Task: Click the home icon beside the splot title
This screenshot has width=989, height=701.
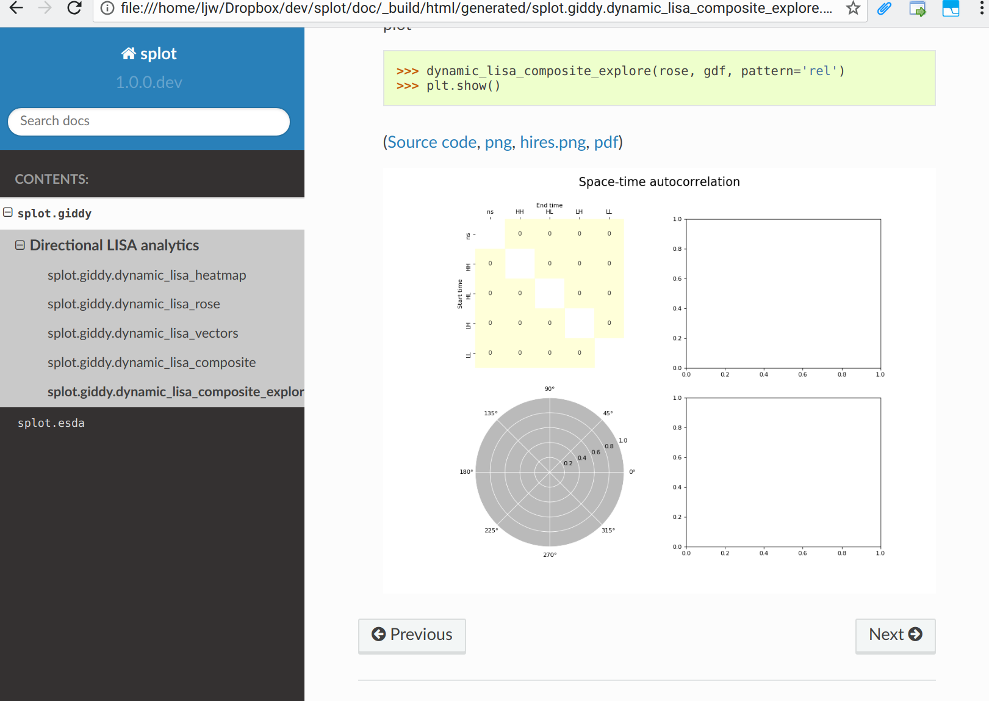Action: coord(128,53)
